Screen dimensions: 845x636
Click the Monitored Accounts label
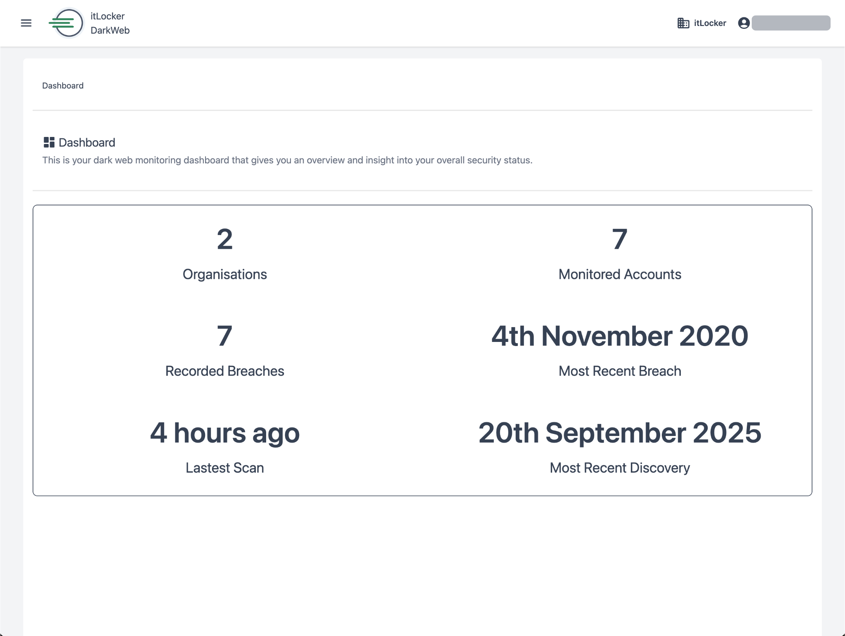coord(620,274)
